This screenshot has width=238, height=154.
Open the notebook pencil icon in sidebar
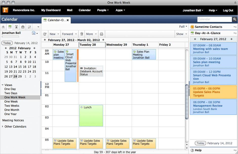pyautogui.click(x=29, y=27)
